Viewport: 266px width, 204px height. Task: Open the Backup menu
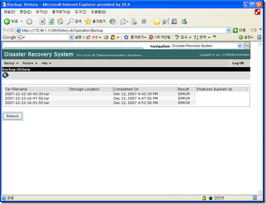pyautogui.click(x=11, y=64)
